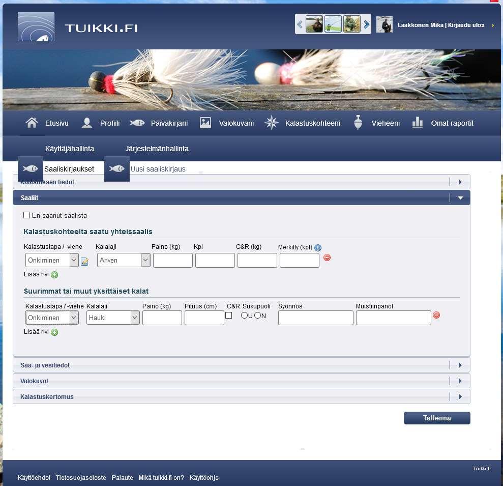Viewport: 503px width, 486px height.
Task: Click the Tallenna save button
Action: pos(437,418)
